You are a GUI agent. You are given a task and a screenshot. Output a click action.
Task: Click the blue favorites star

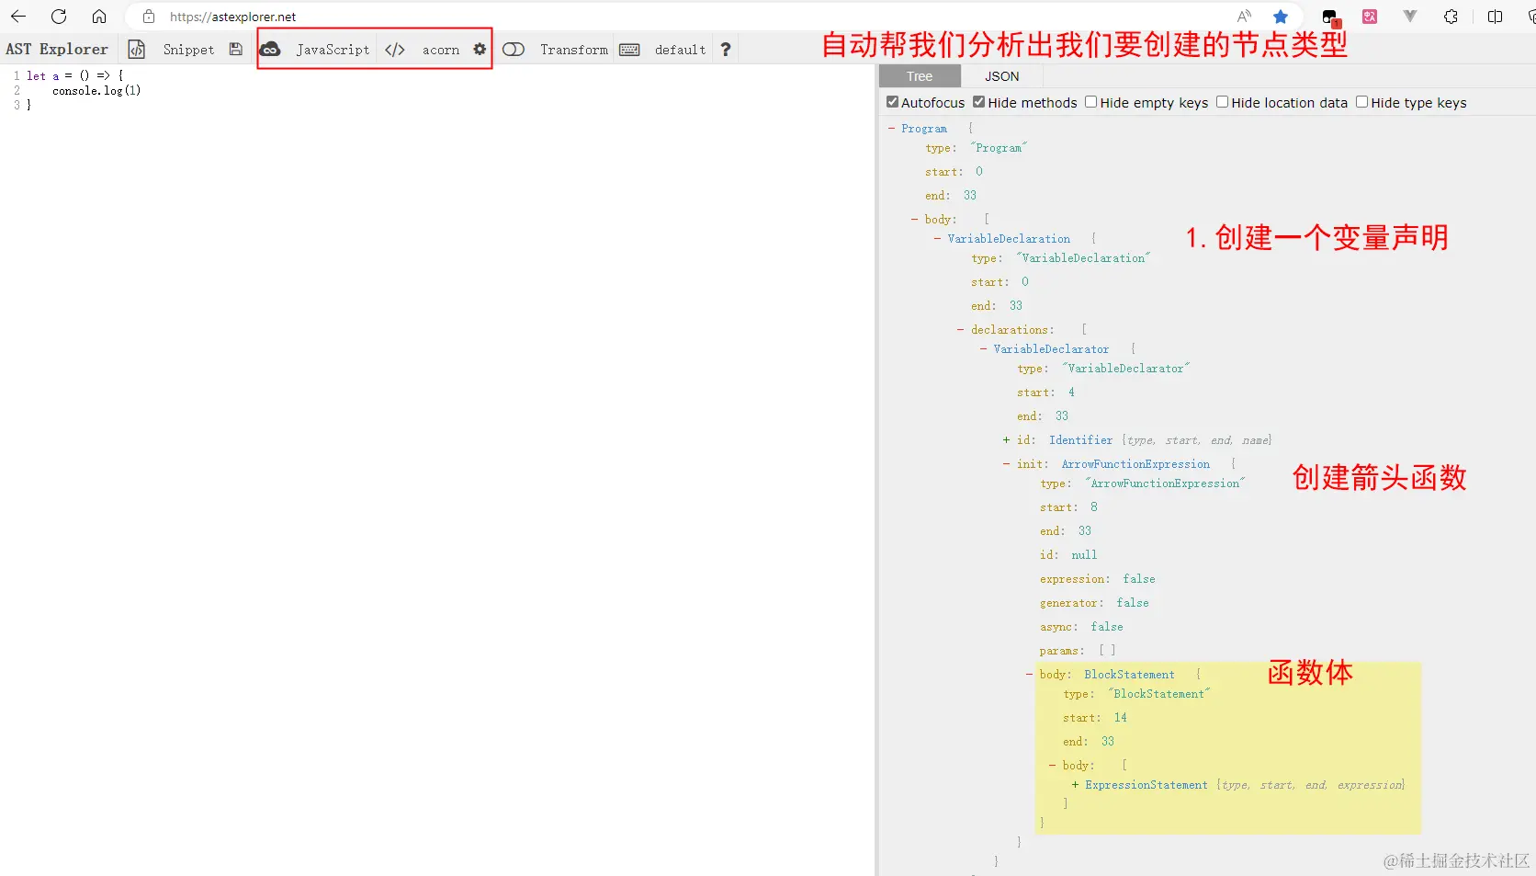(1281, 17)
